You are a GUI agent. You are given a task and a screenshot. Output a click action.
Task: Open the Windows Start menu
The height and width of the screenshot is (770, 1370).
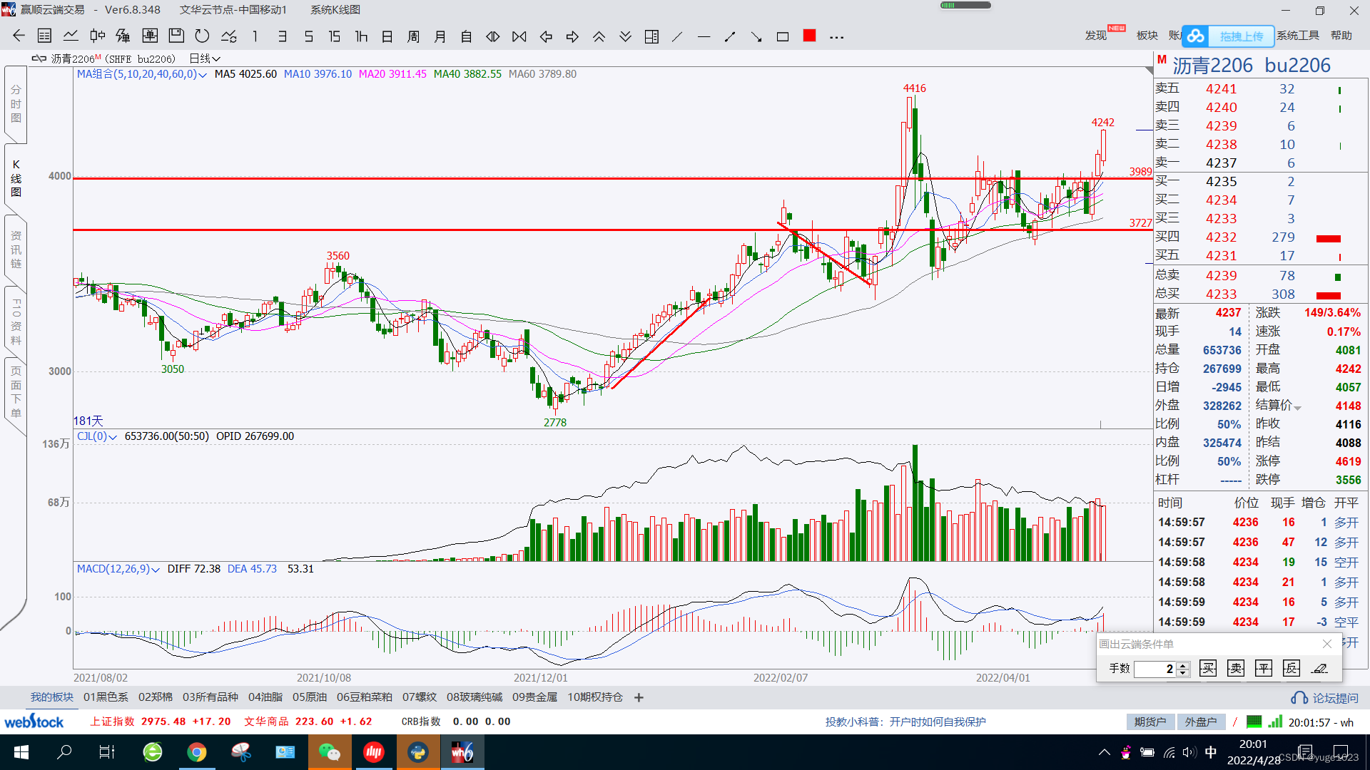(x=21, y=752)
